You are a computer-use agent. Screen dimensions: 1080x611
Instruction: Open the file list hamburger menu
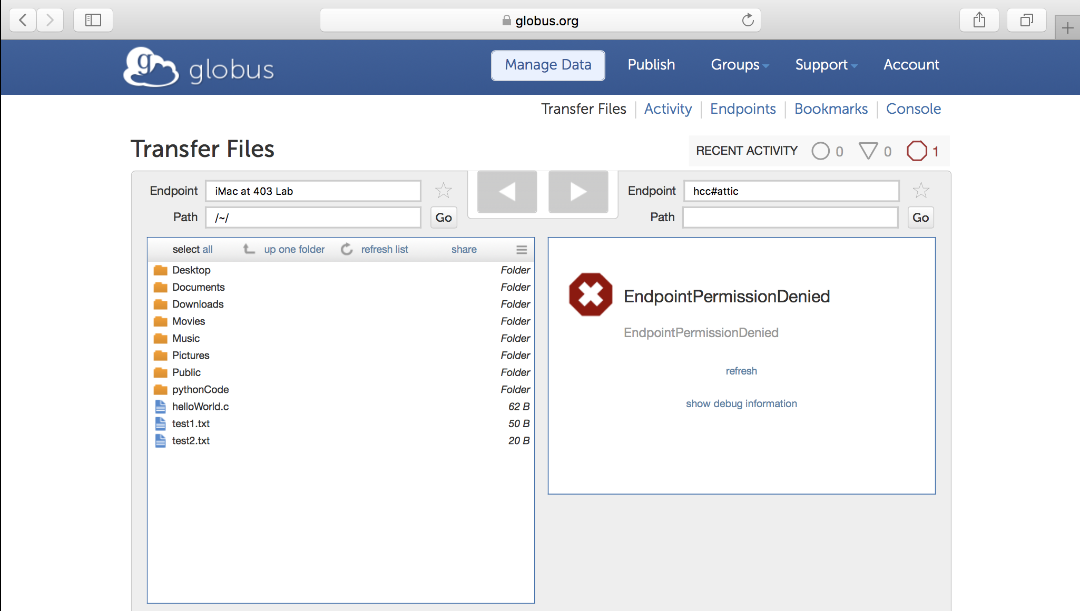coord(522,250)
